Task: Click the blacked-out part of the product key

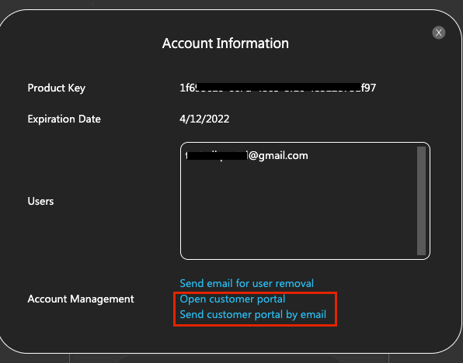Action: (278, 88)
